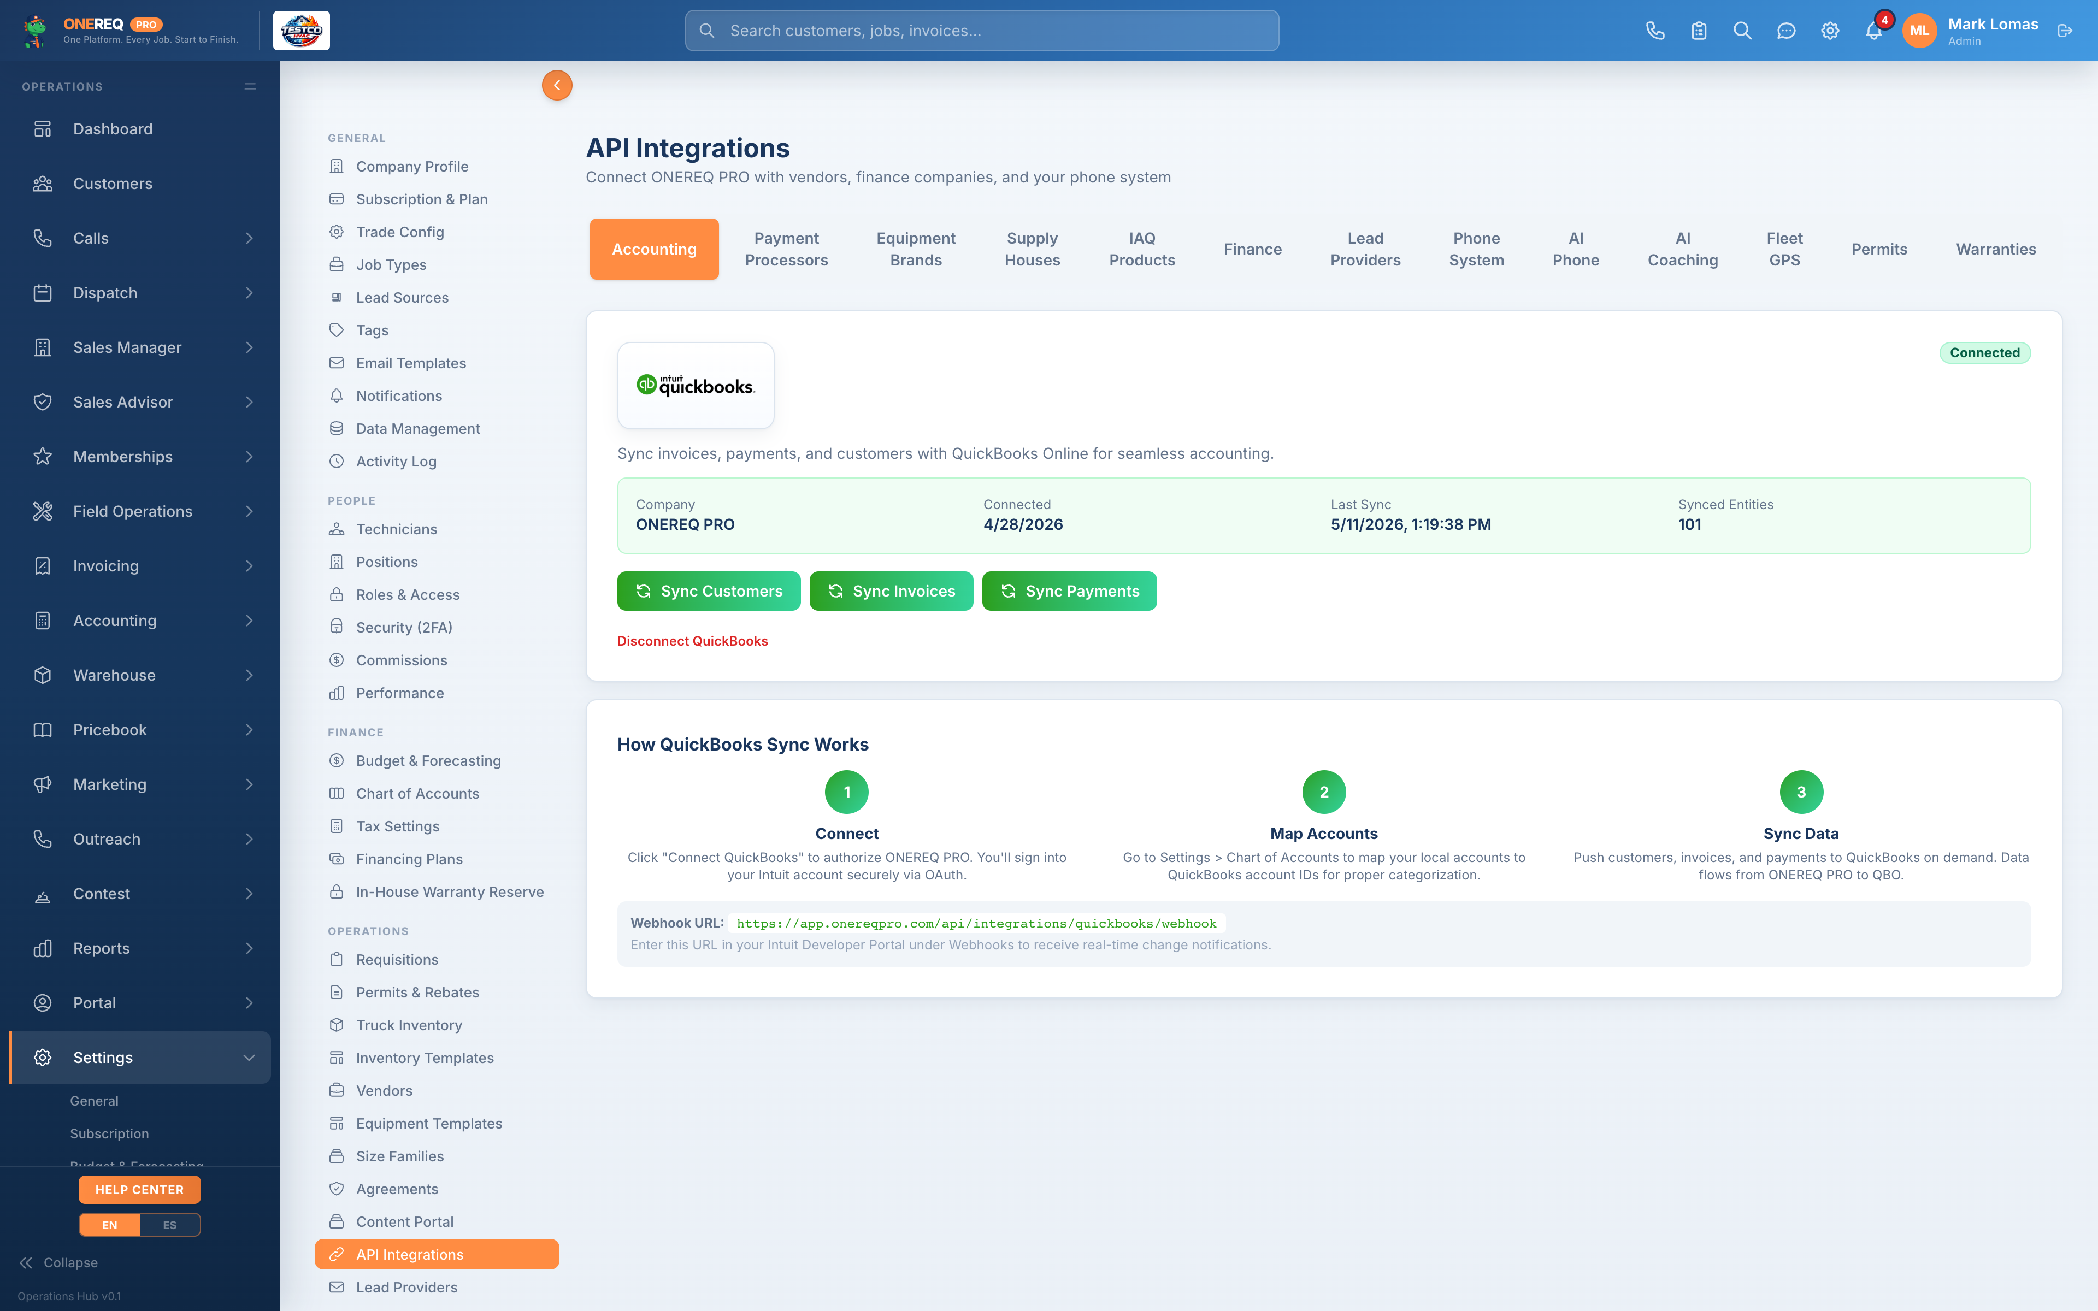Switch language to EN
This screenshot has height=1311, width=2098.
[x=109, y=1224]
